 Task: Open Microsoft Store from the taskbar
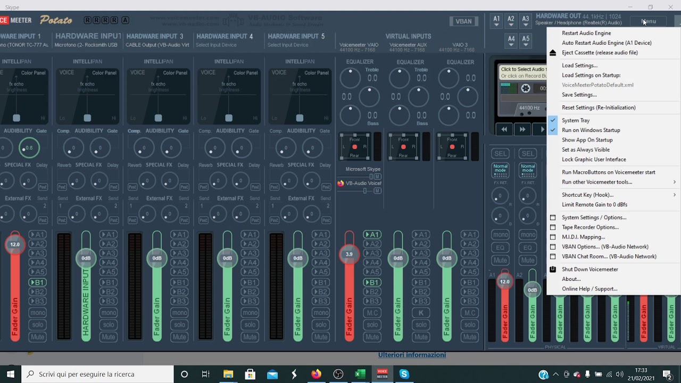tap(250, 374)
